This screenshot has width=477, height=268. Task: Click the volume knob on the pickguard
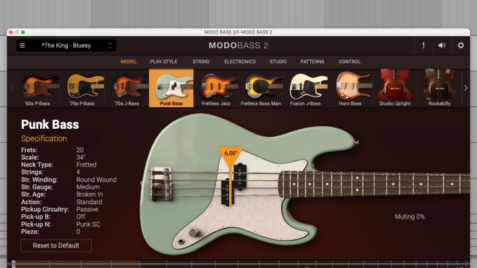pyautogui.click(x=193, y=233)
